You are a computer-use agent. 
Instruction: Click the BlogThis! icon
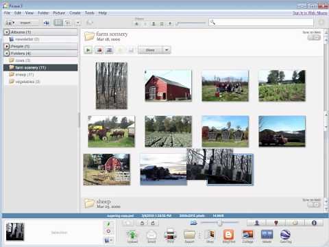click(x=229, y=236)
